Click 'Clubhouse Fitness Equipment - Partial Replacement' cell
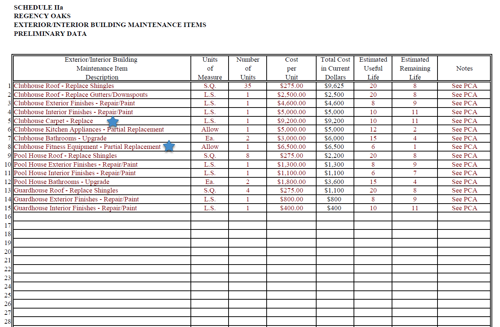 pos(102,147)
